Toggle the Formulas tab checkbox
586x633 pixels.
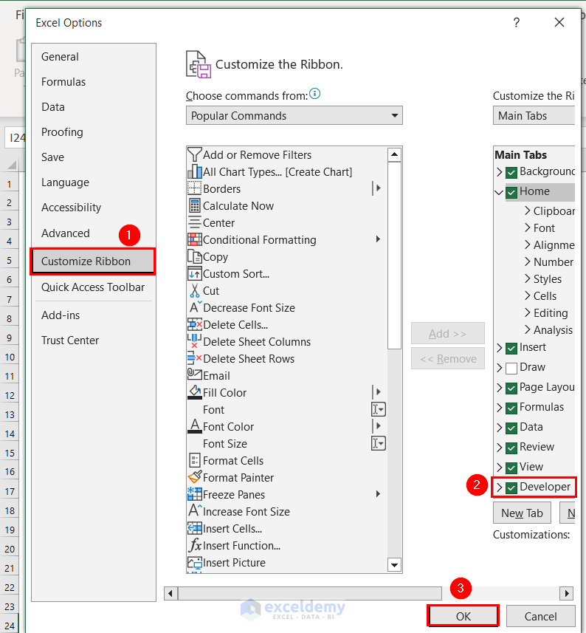511,408
